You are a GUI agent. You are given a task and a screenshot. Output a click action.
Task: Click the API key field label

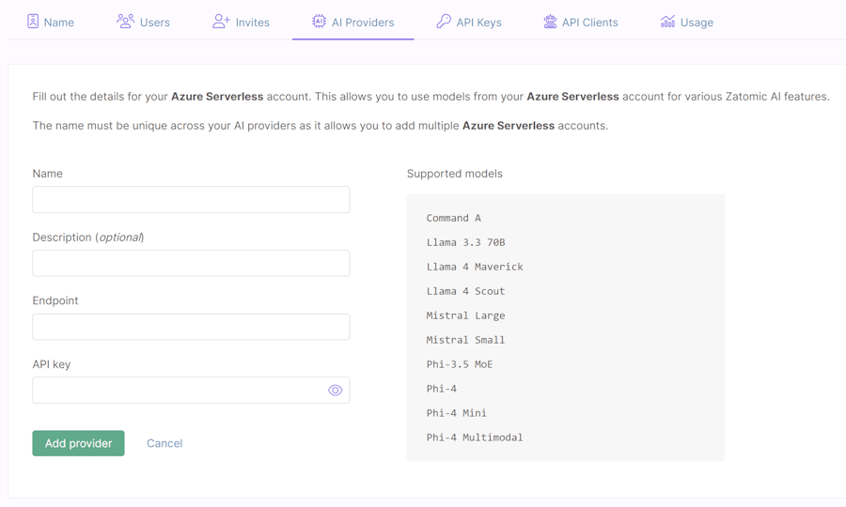click(52, 364)
